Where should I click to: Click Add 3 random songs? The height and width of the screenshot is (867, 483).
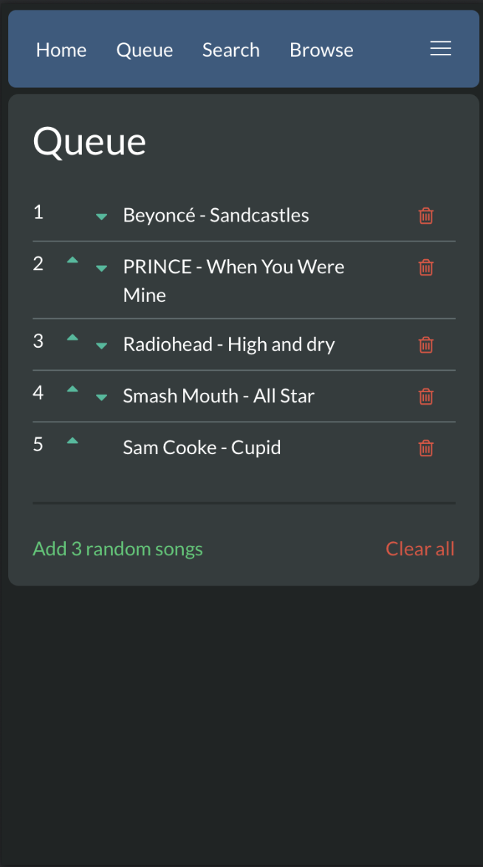(117, 549)
